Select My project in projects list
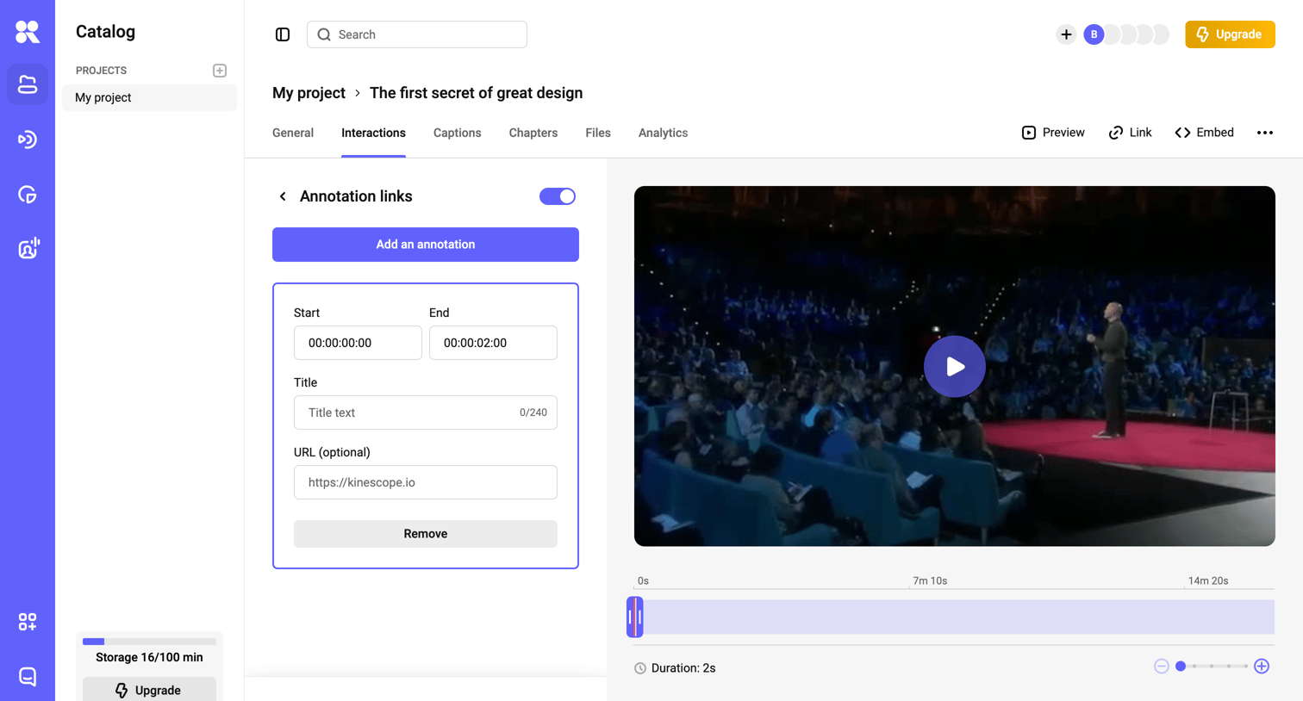Viewport: 1303px width, 701px height. click(x=149, y=97)
